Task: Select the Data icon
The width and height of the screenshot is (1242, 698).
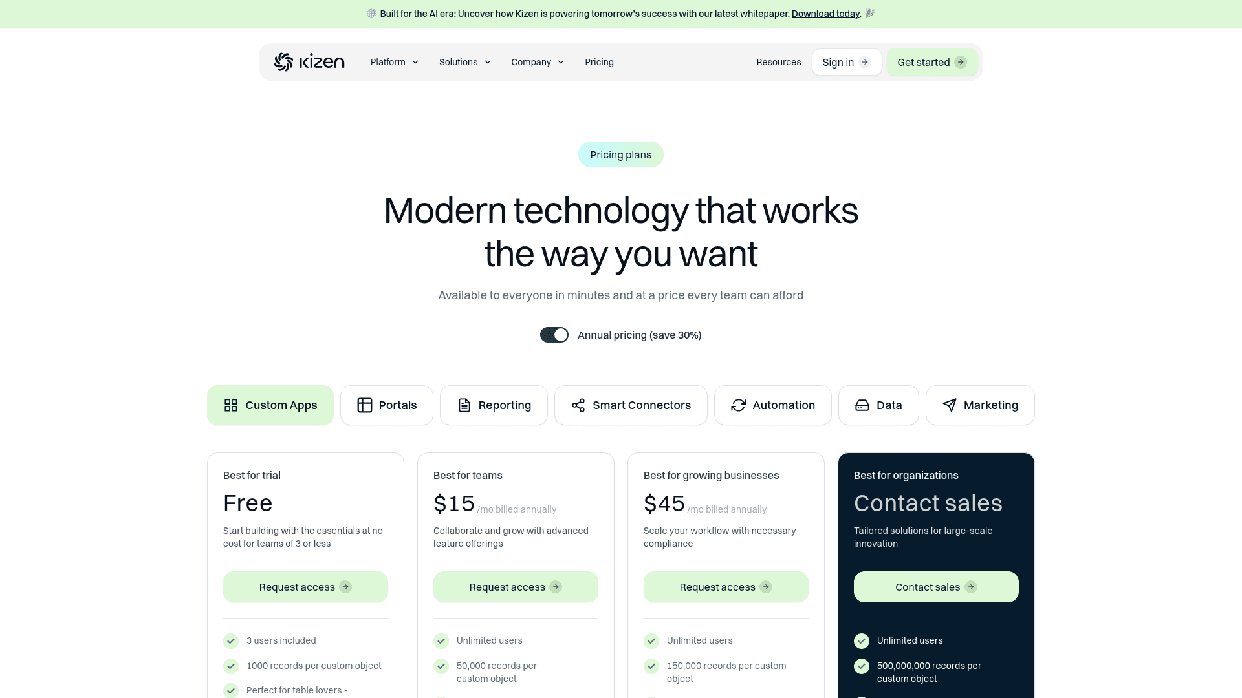Action: pos(862,405)
